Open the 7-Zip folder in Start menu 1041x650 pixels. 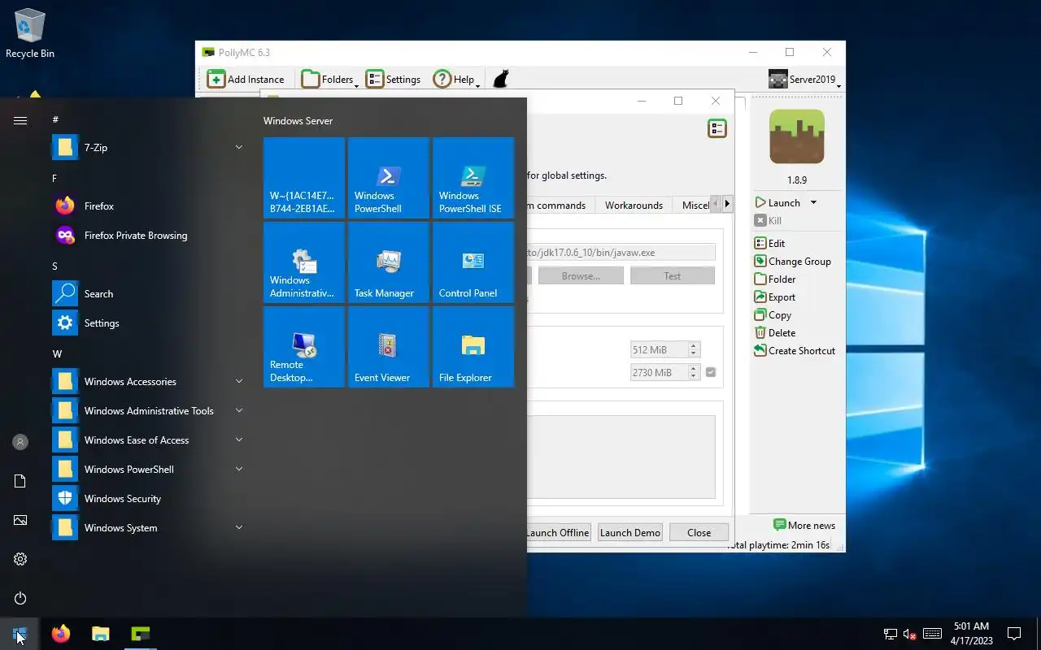[x=148, y=148]
